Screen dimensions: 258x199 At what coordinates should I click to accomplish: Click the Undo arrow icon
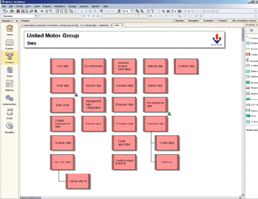[x=108, y=11]
